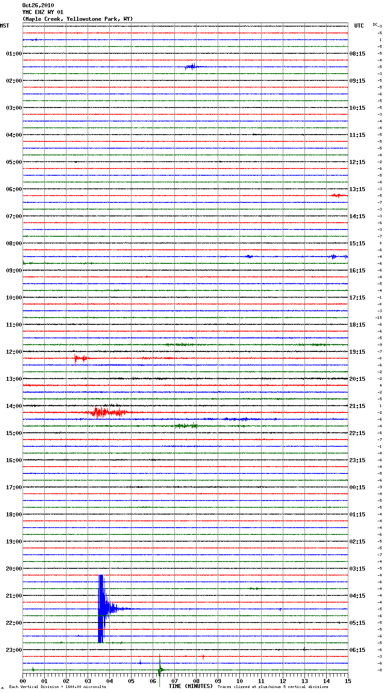Click the 16:00 MST time label
This screenshot has width=384, height=693.
coord(14,460)
